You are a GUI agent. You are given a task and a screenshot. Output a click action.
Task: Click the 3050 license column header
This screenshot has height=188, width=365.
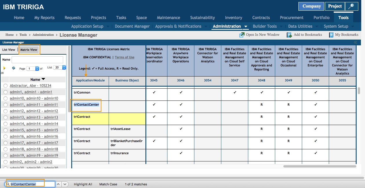[x=315, y=80]
